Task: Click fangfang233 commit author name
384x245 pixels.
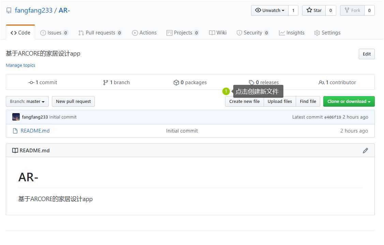Action: [x=35, y=117]
